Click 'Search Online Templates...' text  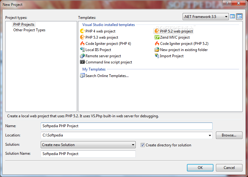click(107, 76)
